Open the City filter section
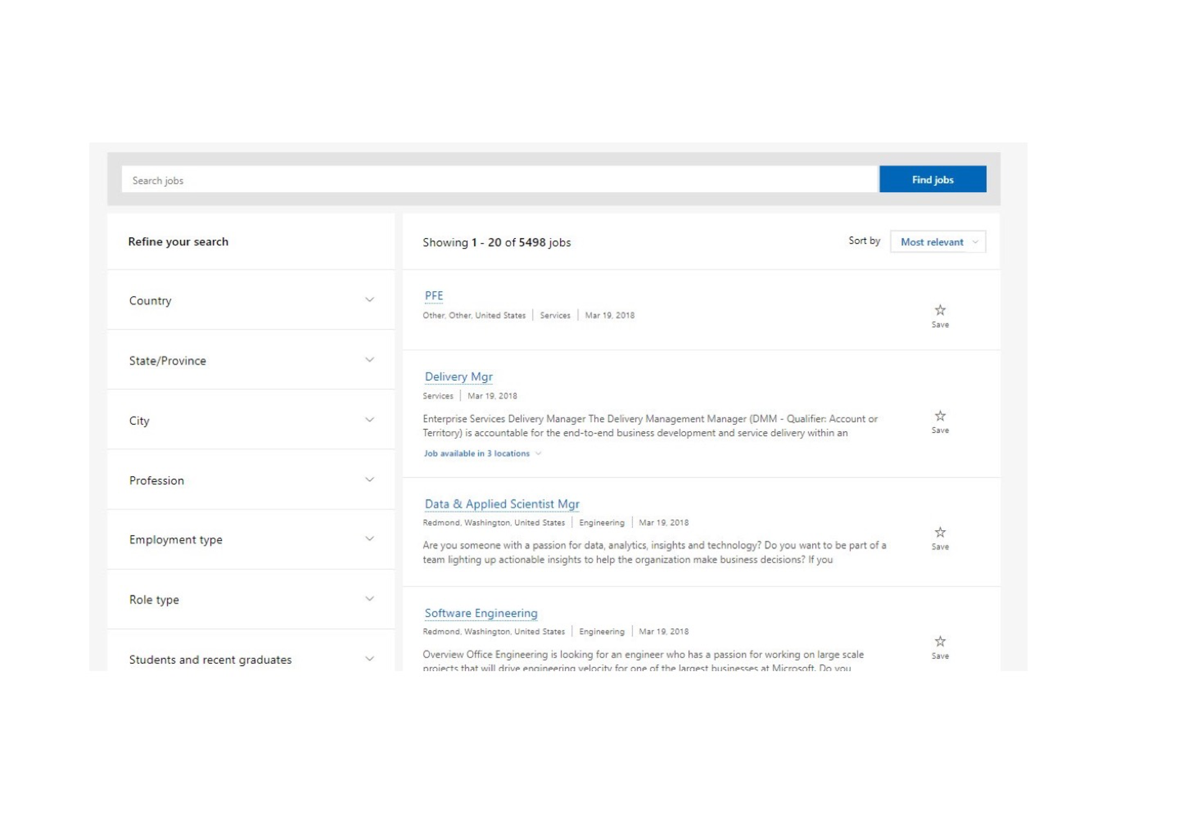 coord(251,419)
